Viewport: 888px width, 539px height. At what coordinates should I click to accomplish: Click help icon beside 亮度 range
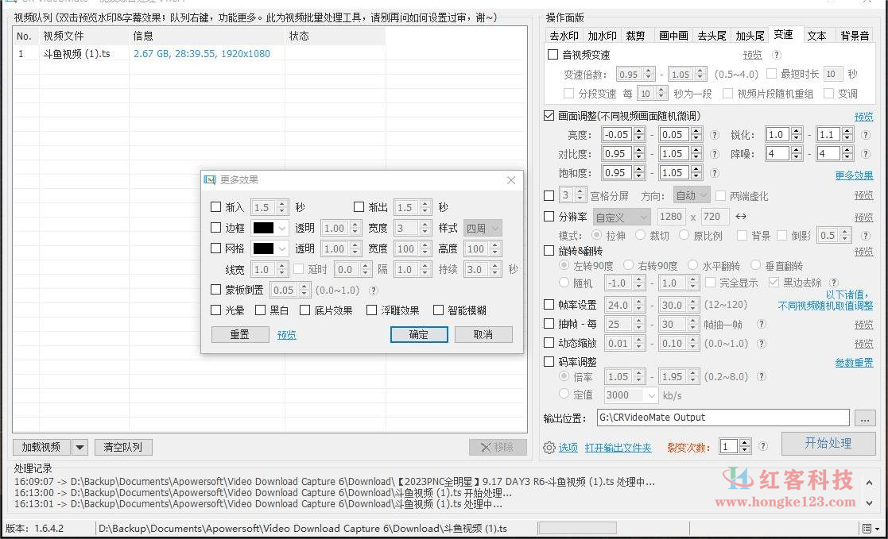click(x=715, y=135)
